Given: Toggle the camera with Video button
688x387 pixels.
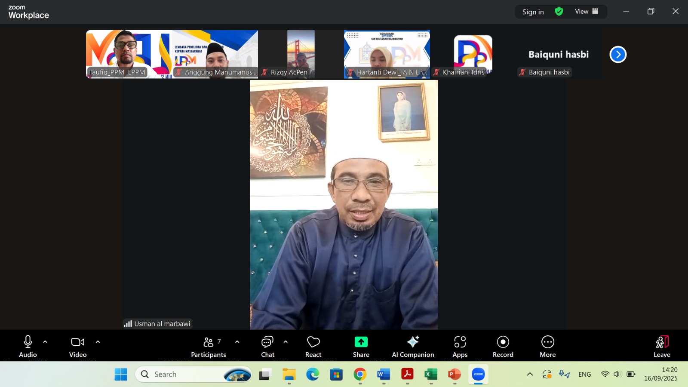Looking at the screenshot, I should point(78,346).
